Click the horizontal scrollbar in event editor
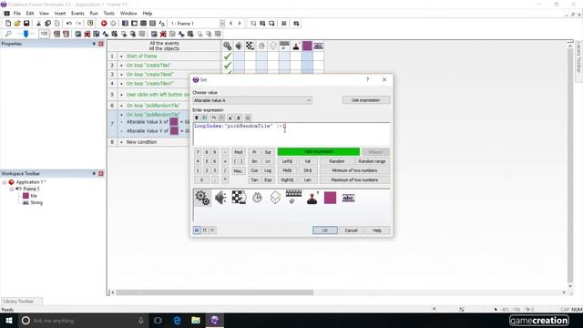Screen dimensions: 583x328 pos(215,292)
